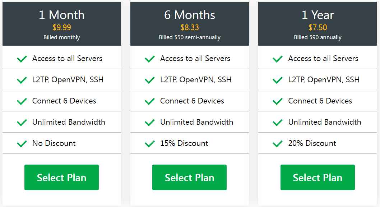This screenshot has height=207, width=380.
Task: Click checkmark next to 20% Discount
Action: click(278, 144)
